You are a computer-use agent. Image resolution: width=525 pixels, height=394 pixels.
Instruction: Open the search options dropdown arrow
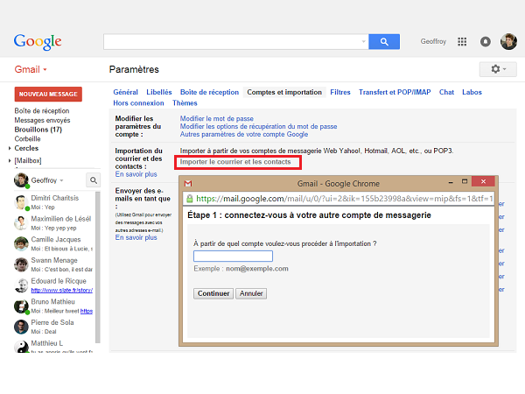(364, 41)
